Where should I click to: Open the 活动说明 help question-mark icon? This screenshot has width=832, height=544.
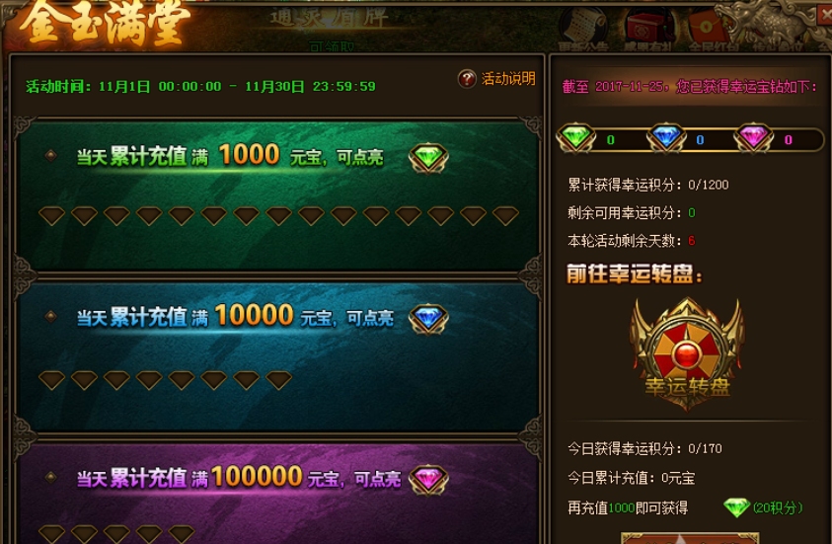pos(467,79)
